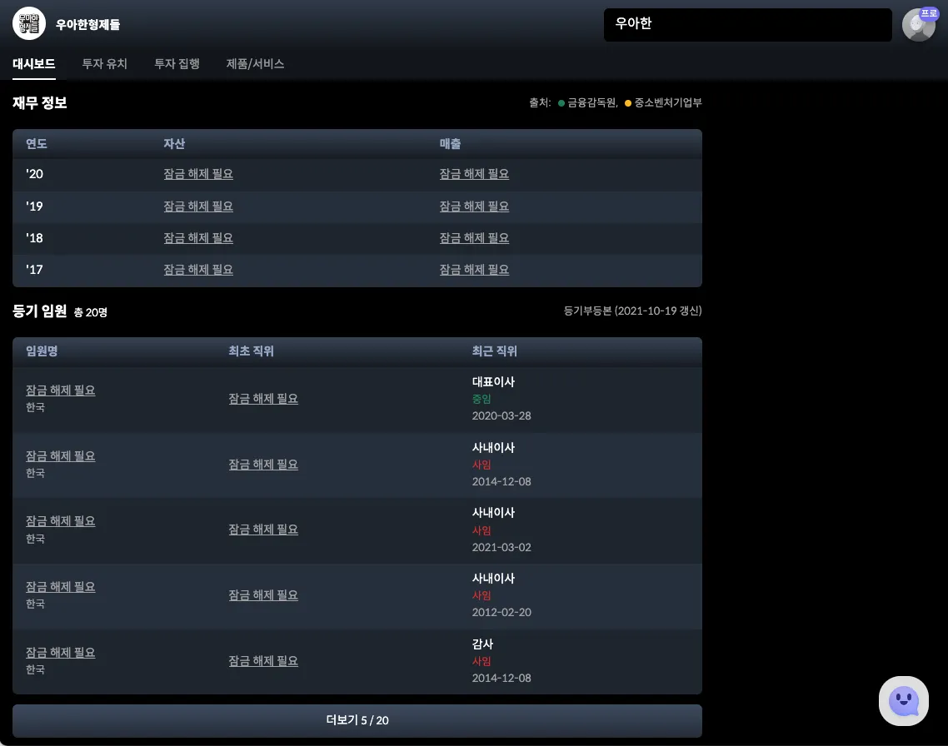Click the '20 year cell

click(x=34, y=174)
